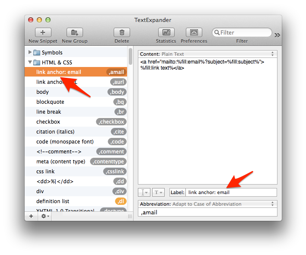This screenshot has height=255, width=306.
Task: Click the New Snippet plus icon
Action: click(43, 32)
